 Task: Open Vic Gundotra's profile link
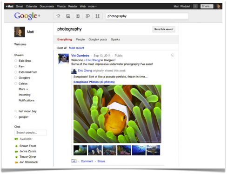[x=80, y=56]
